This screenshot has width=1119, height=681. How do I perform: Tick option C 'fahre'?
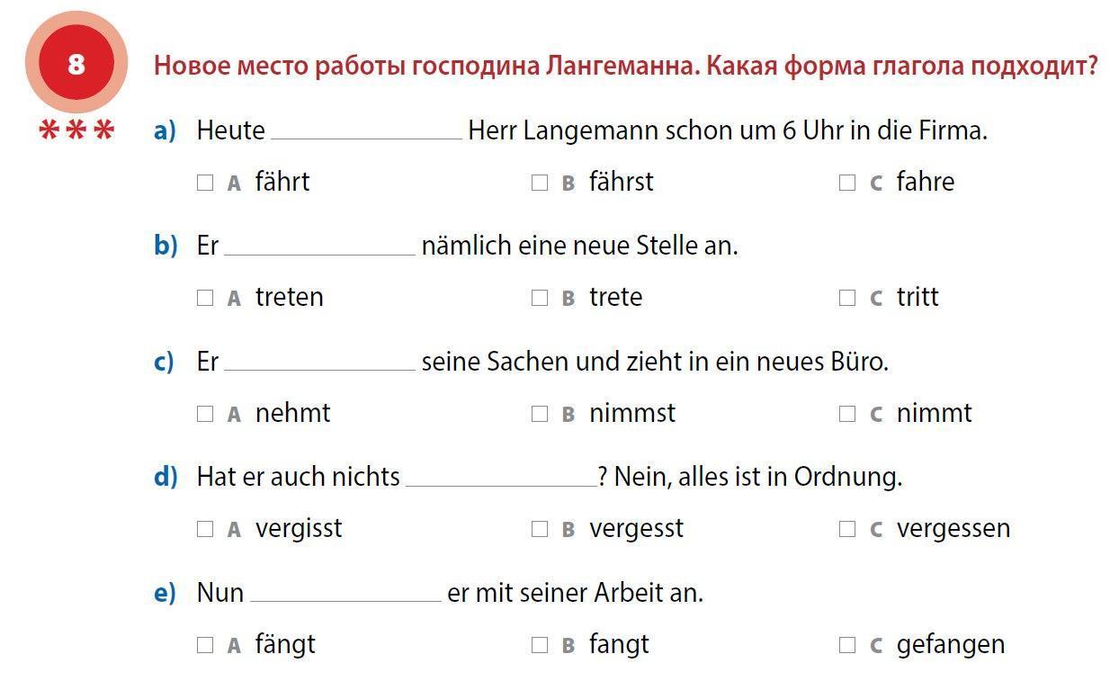click(847, 183)
